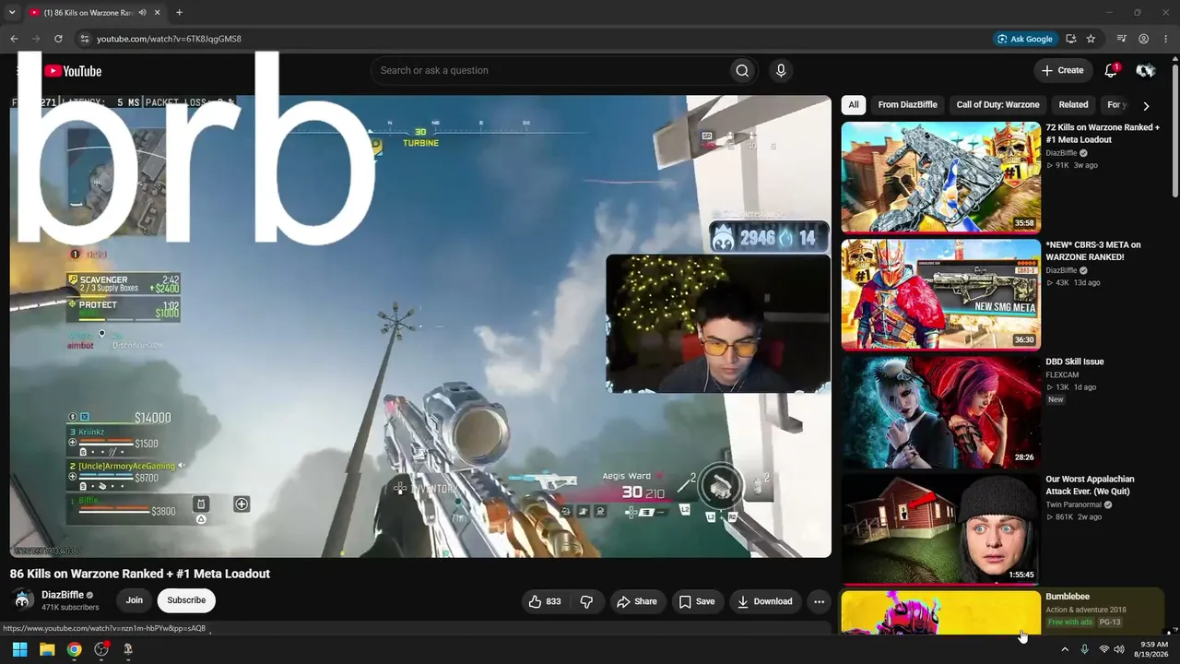1180x664 pixels.
Task: Click the Join channel button
Action: (135, 600)
